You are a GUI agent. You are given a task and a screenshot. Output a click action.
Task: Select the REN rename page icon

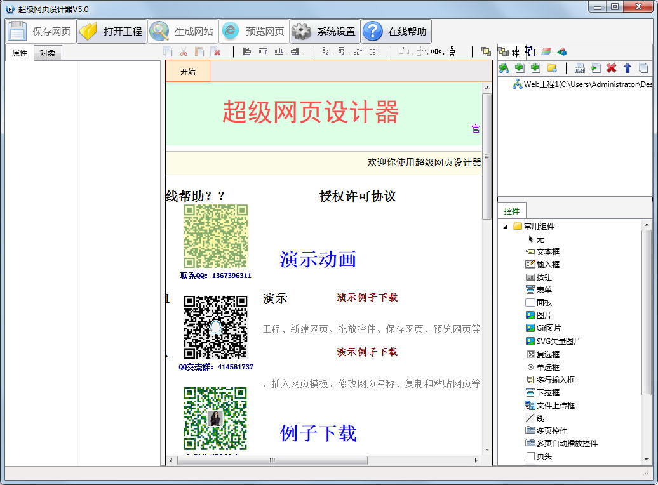click(580, 68)
